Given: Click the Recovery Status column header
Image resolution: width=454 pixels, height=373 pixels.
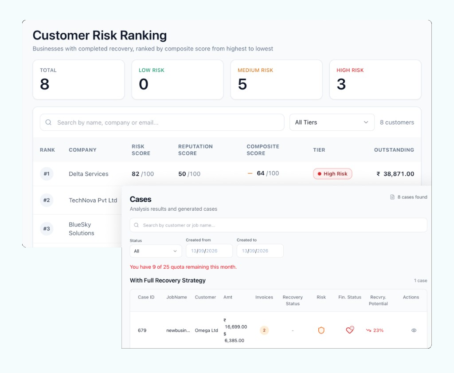Looking at the screenshot, I should point(293,300).
